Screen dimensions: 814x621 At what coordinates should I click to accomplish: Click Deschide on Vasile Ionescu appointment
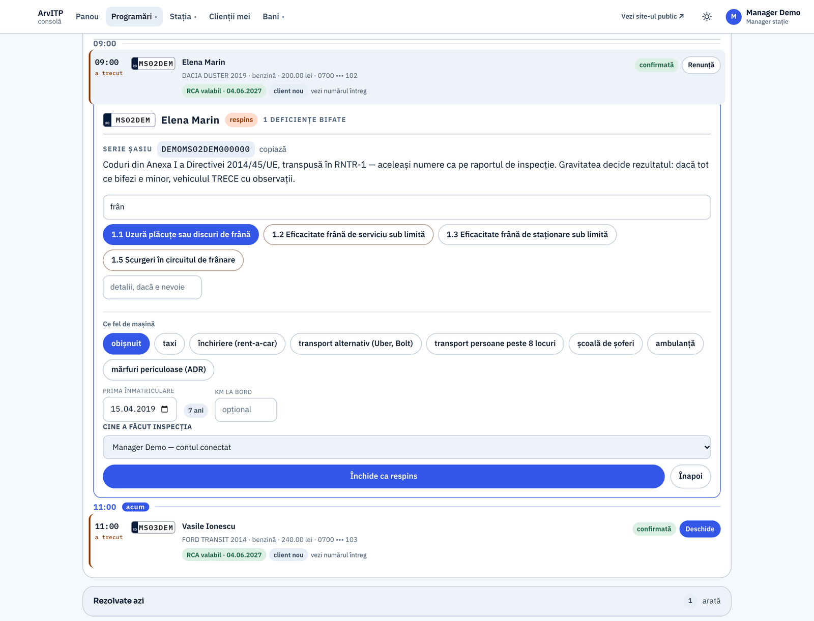tap(700, 529)
